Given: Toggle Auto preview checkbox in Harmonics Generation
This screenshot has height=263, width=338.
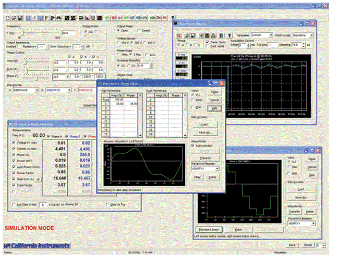Looking at the screenshot, I should tap(192, 146).
